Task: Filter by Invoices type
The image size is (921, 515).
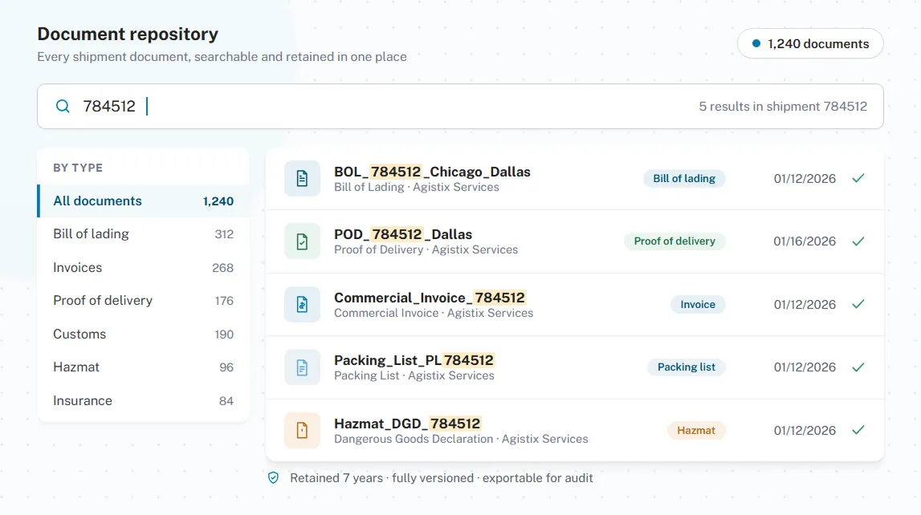Action: (143, 267)
